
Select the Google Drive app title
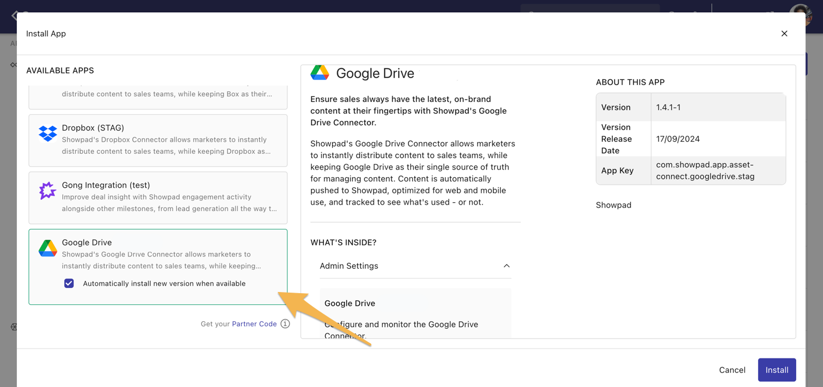coord(87,242)
